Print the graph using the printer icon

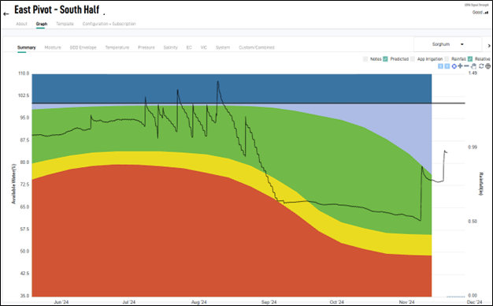(x=487, y=66)
